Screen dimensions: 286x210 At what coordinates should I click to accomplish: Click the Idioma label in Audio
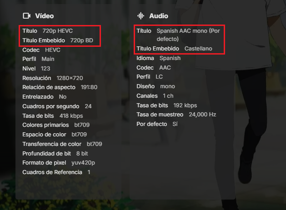(146, 58)
